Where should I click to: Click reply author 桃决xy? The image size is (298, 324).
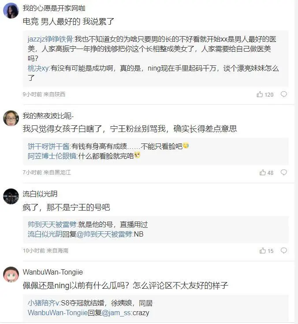(38, 68)
